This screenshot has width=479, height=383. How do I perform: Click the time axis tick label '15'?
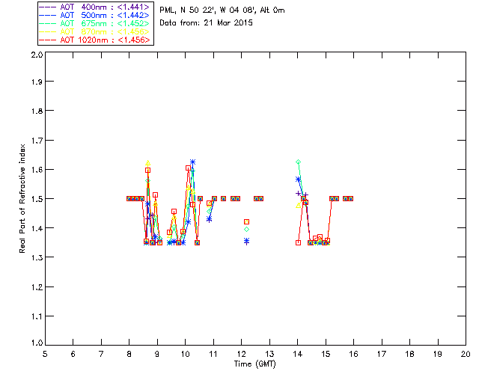click(326, 354)
